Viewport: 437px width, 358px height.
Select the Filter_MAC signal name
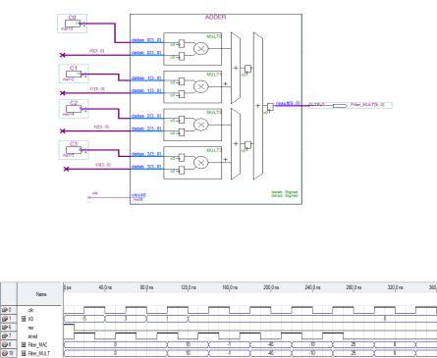pos(37,344)
